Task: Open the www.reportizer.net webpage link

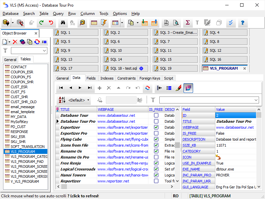Action: click(x=113, y=181)
